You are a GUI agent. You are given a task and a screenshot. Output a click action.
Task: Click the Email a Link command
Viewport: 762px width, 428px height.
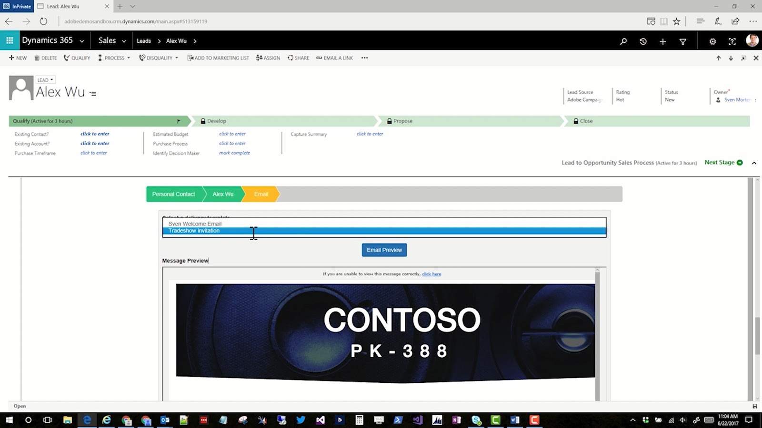(334, 58)
